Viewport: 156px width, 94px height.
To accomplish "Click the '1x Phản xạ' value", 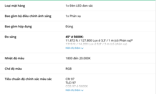I will [x=73, y=16].
